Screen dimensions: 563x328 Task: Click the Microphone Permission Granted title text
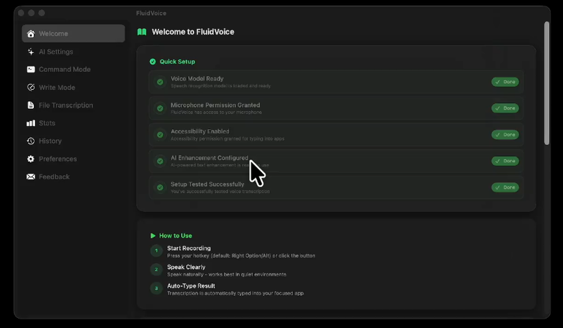click(216, 105)
